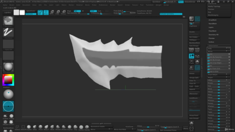This screenshot has height=132, width=235.
Task: Click the QuickSave button
Action: tap(156, 2)
